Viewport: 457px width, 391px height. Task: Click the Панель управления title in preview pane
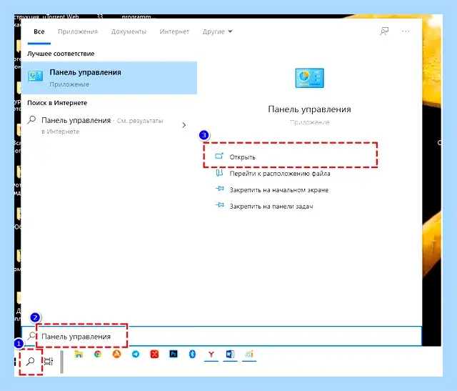[x=309, y=109]
